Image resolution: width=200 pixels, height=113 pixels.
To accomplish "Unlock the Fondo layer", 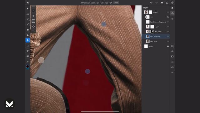I will coord(168,46).
